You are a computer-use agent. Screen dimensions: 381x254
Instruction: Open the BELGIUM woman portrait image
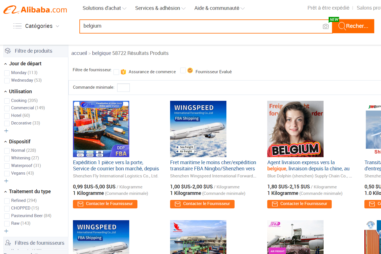[295, 129]
